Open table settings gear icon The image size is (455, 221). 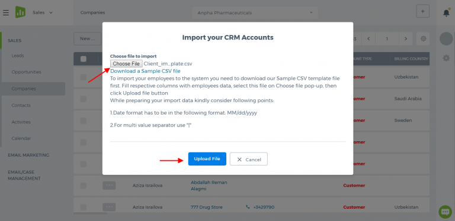423,39
